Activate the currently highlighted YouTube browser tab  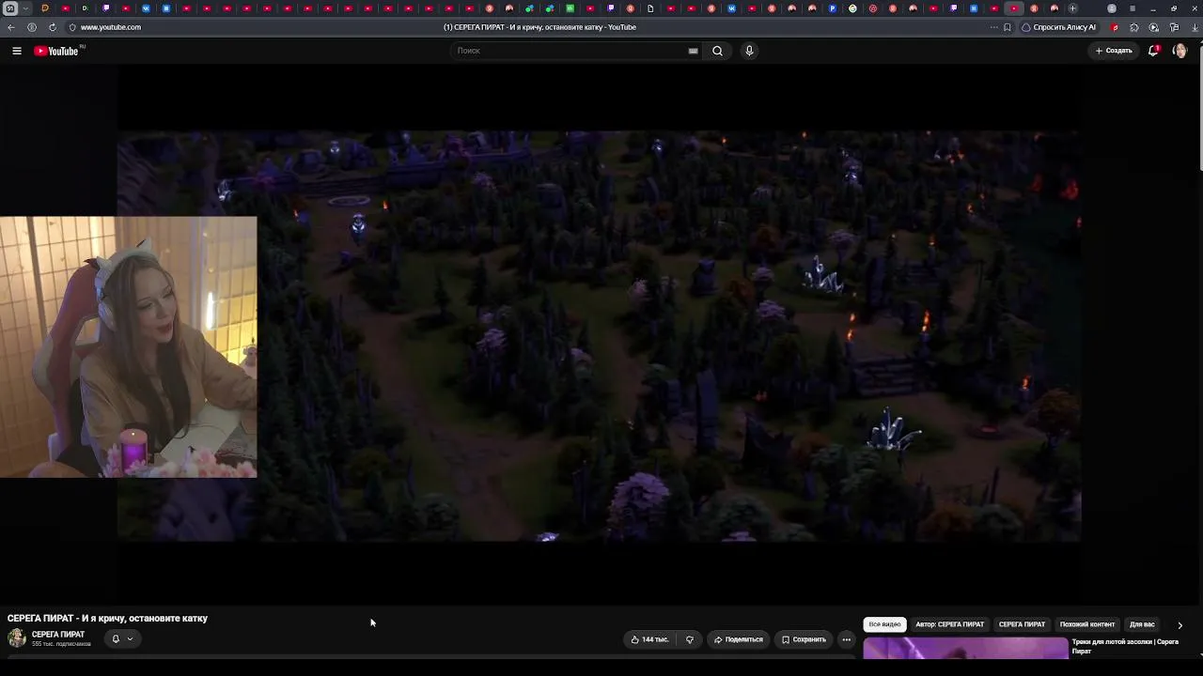pos(1014,8)
